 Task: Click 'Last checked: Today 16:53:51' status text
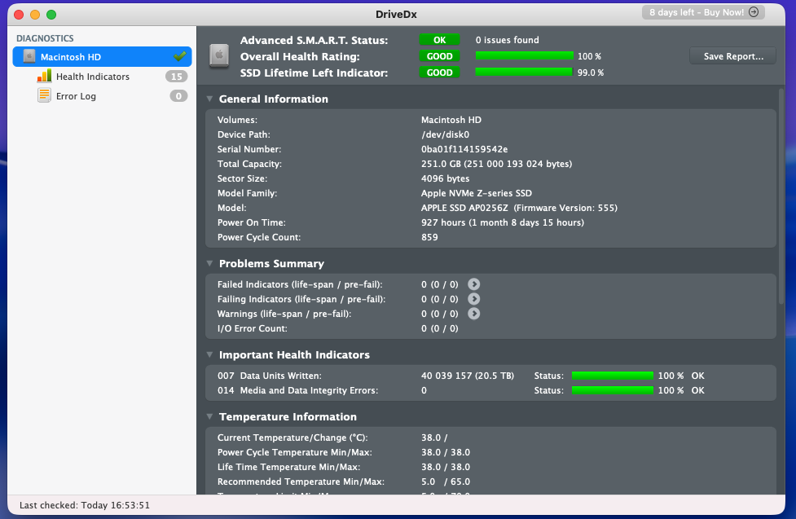tap(85, 505)
